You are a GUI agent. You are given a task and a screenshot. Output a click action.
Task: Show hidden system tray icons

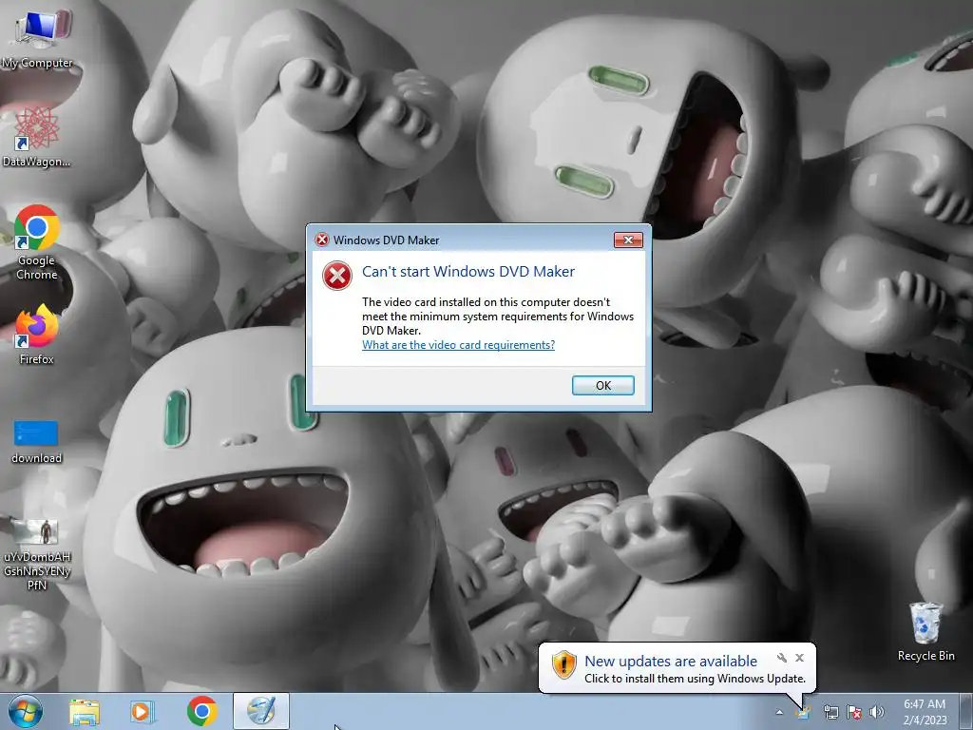click(x=779, y=713)
